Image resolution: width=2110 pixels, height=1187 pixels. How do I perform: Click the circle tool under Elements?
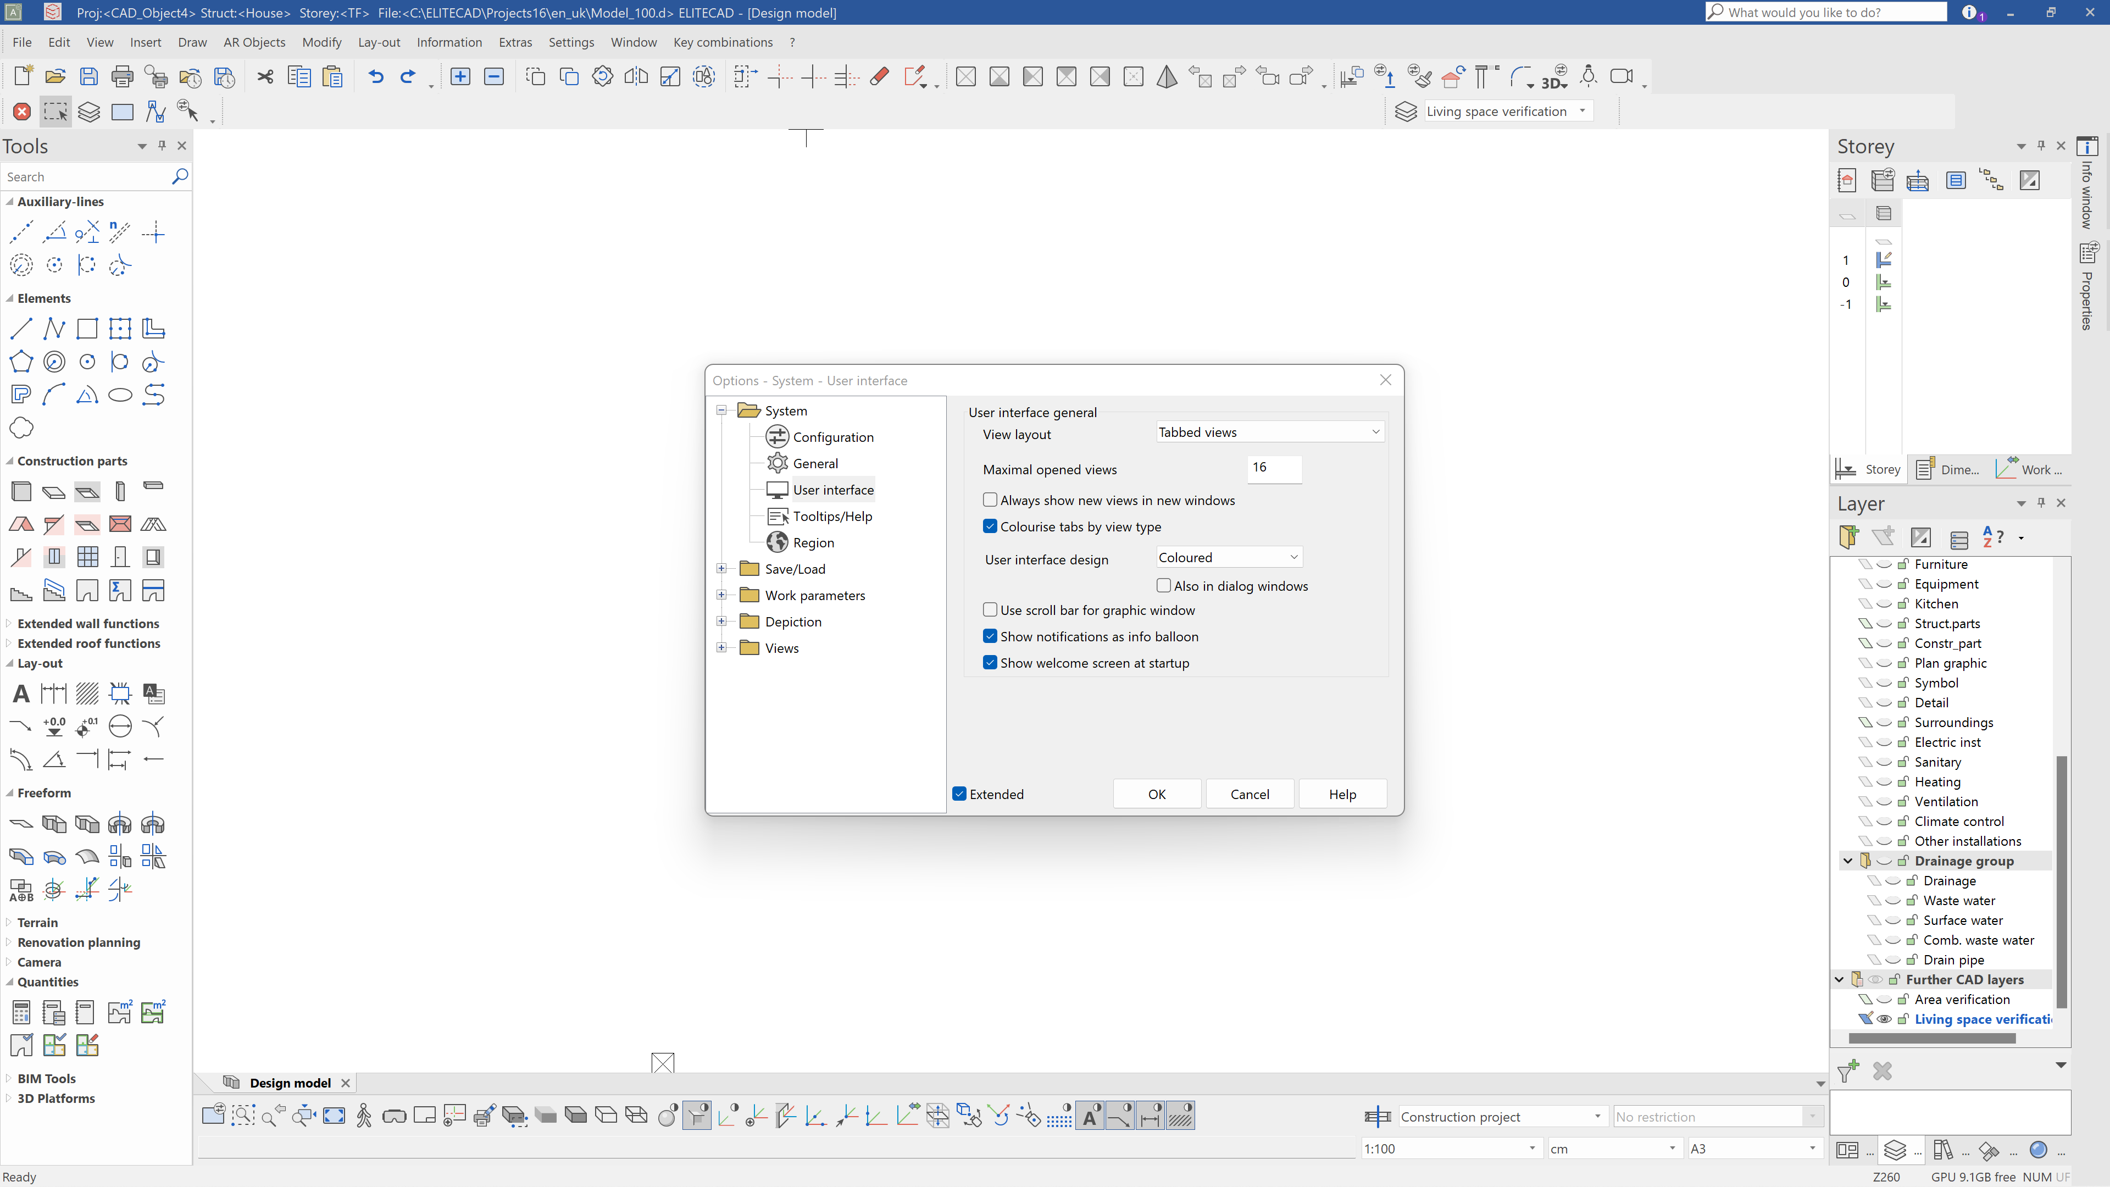pyautogui.click(x=88, y=361)
